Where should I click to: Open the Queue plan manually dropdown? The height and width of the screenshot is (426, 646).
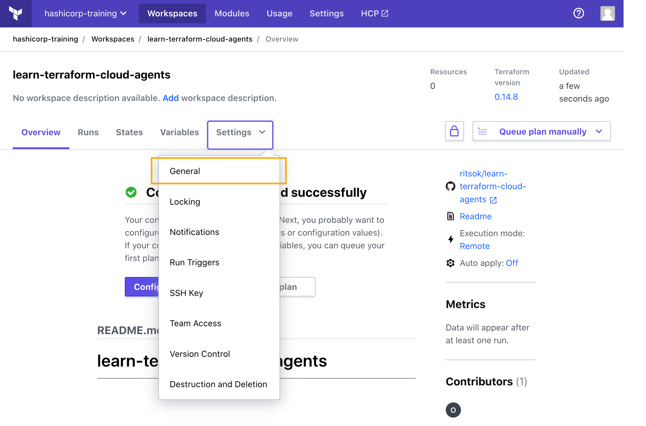541,131
